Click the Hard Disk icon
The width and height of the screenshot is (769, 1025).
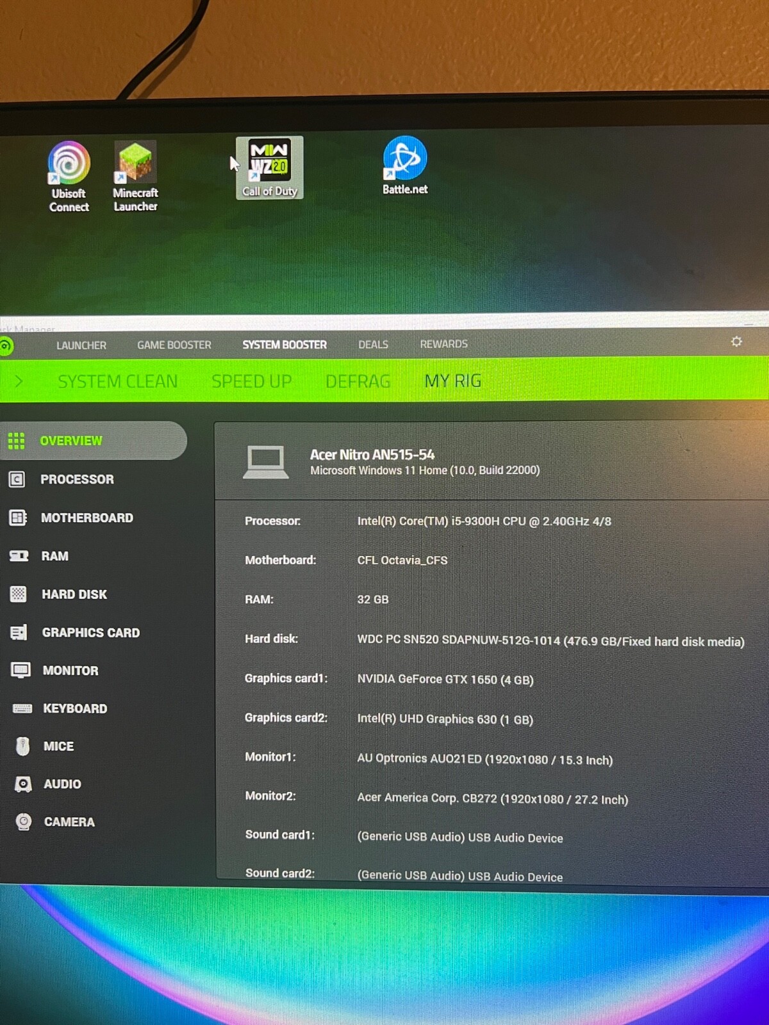(19, 594)
